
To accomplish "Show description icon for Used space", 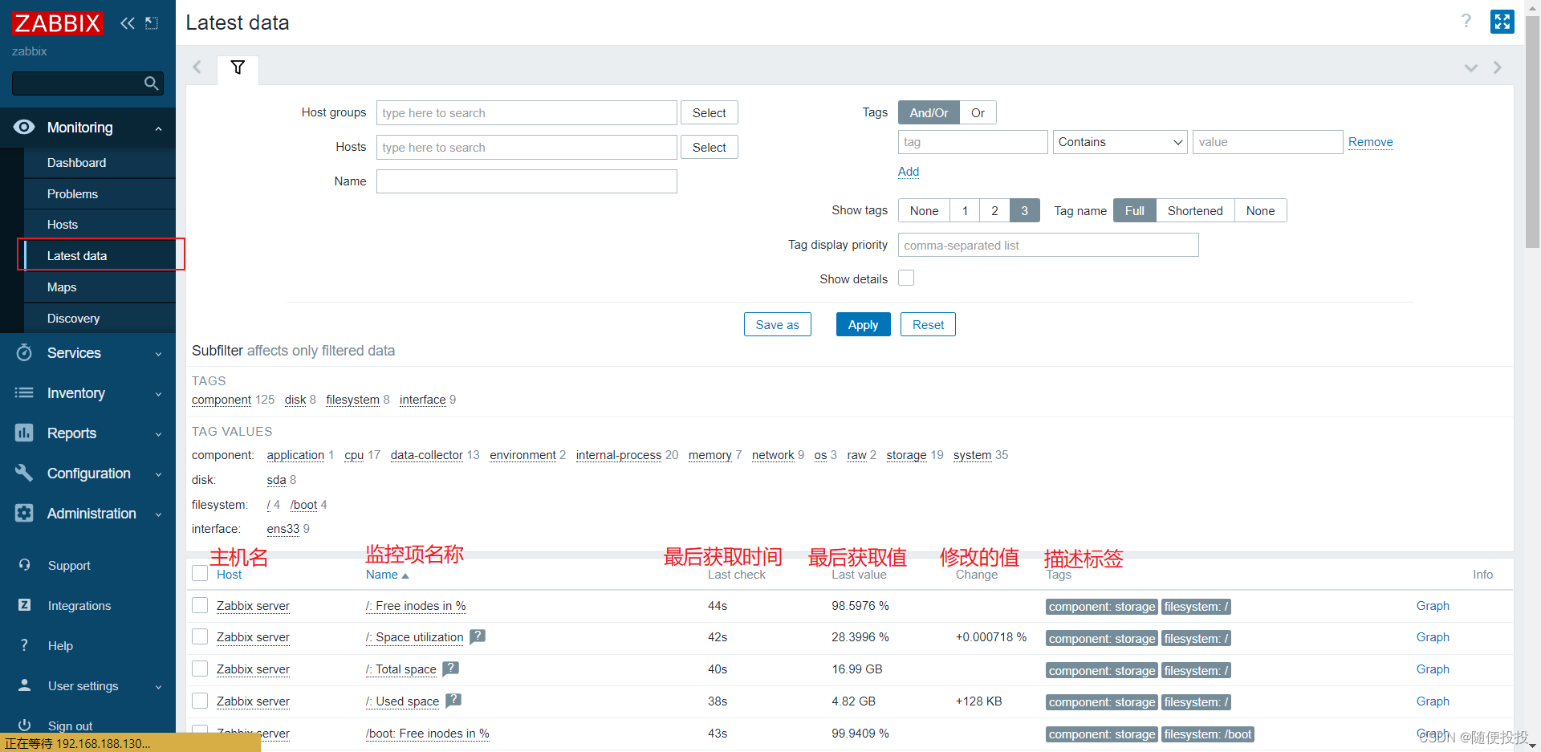I will click(453, 700).
